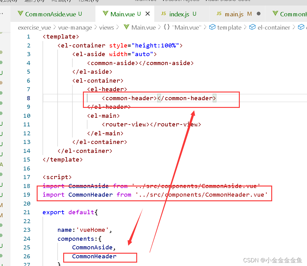This screenshot has height=266, width=307.
Task: Expand breadcrumb chevron after vue-manage
Action: (x=96, y=27)
